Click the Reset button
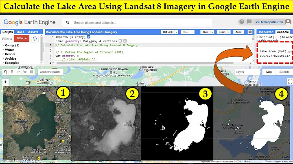The height and width of the screenshot is (164, 293). [x=222, y=32]
